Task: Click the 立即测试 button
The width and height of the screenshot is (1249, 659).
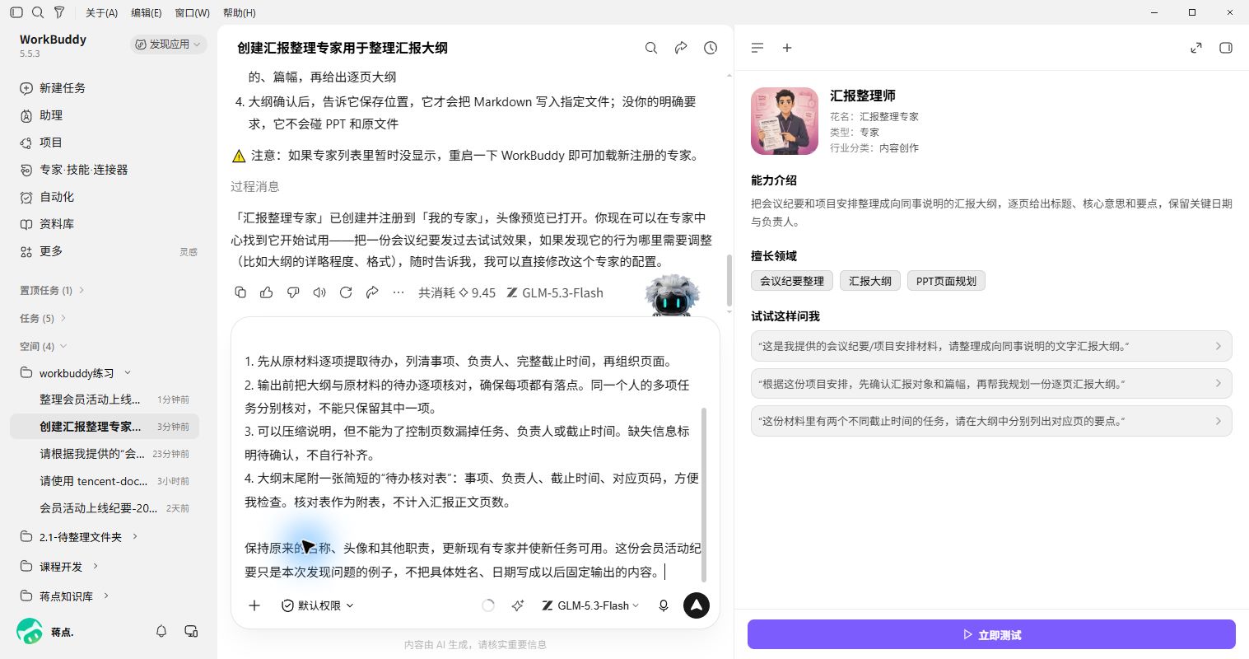Action: click(991, 634)
